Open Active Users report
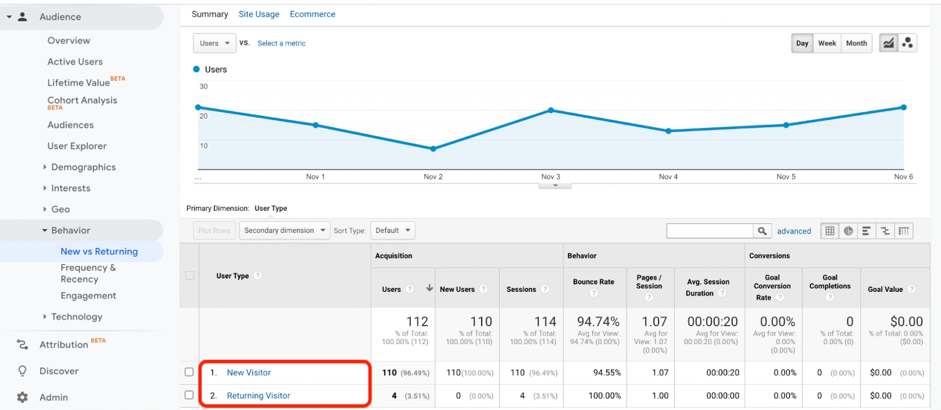The height and width of the screenshot is (410, 941). click(x=75, y=62)
